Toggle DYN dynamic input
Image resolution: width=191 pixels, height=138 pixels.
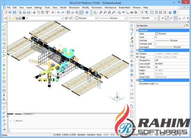coord(168,135)
